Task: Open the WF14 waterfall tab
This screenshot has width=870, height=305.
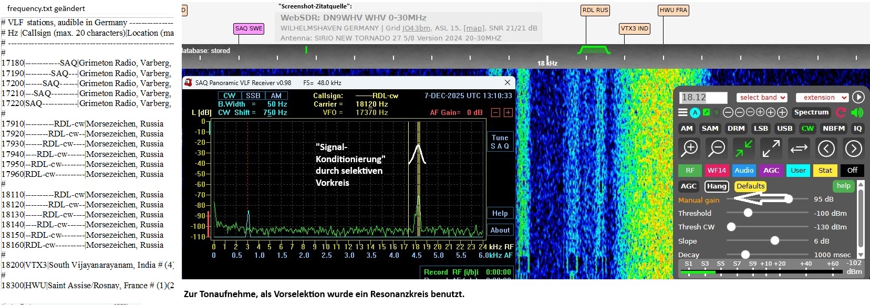Action: click(x=717, y=170)
